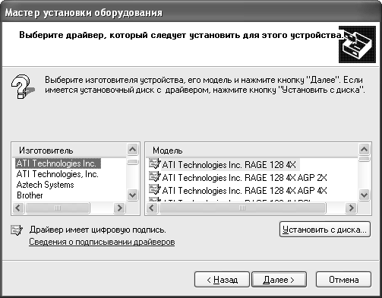
Task: Click right arrow of Модель horizontal scrollbar
Action: (351, 208)
